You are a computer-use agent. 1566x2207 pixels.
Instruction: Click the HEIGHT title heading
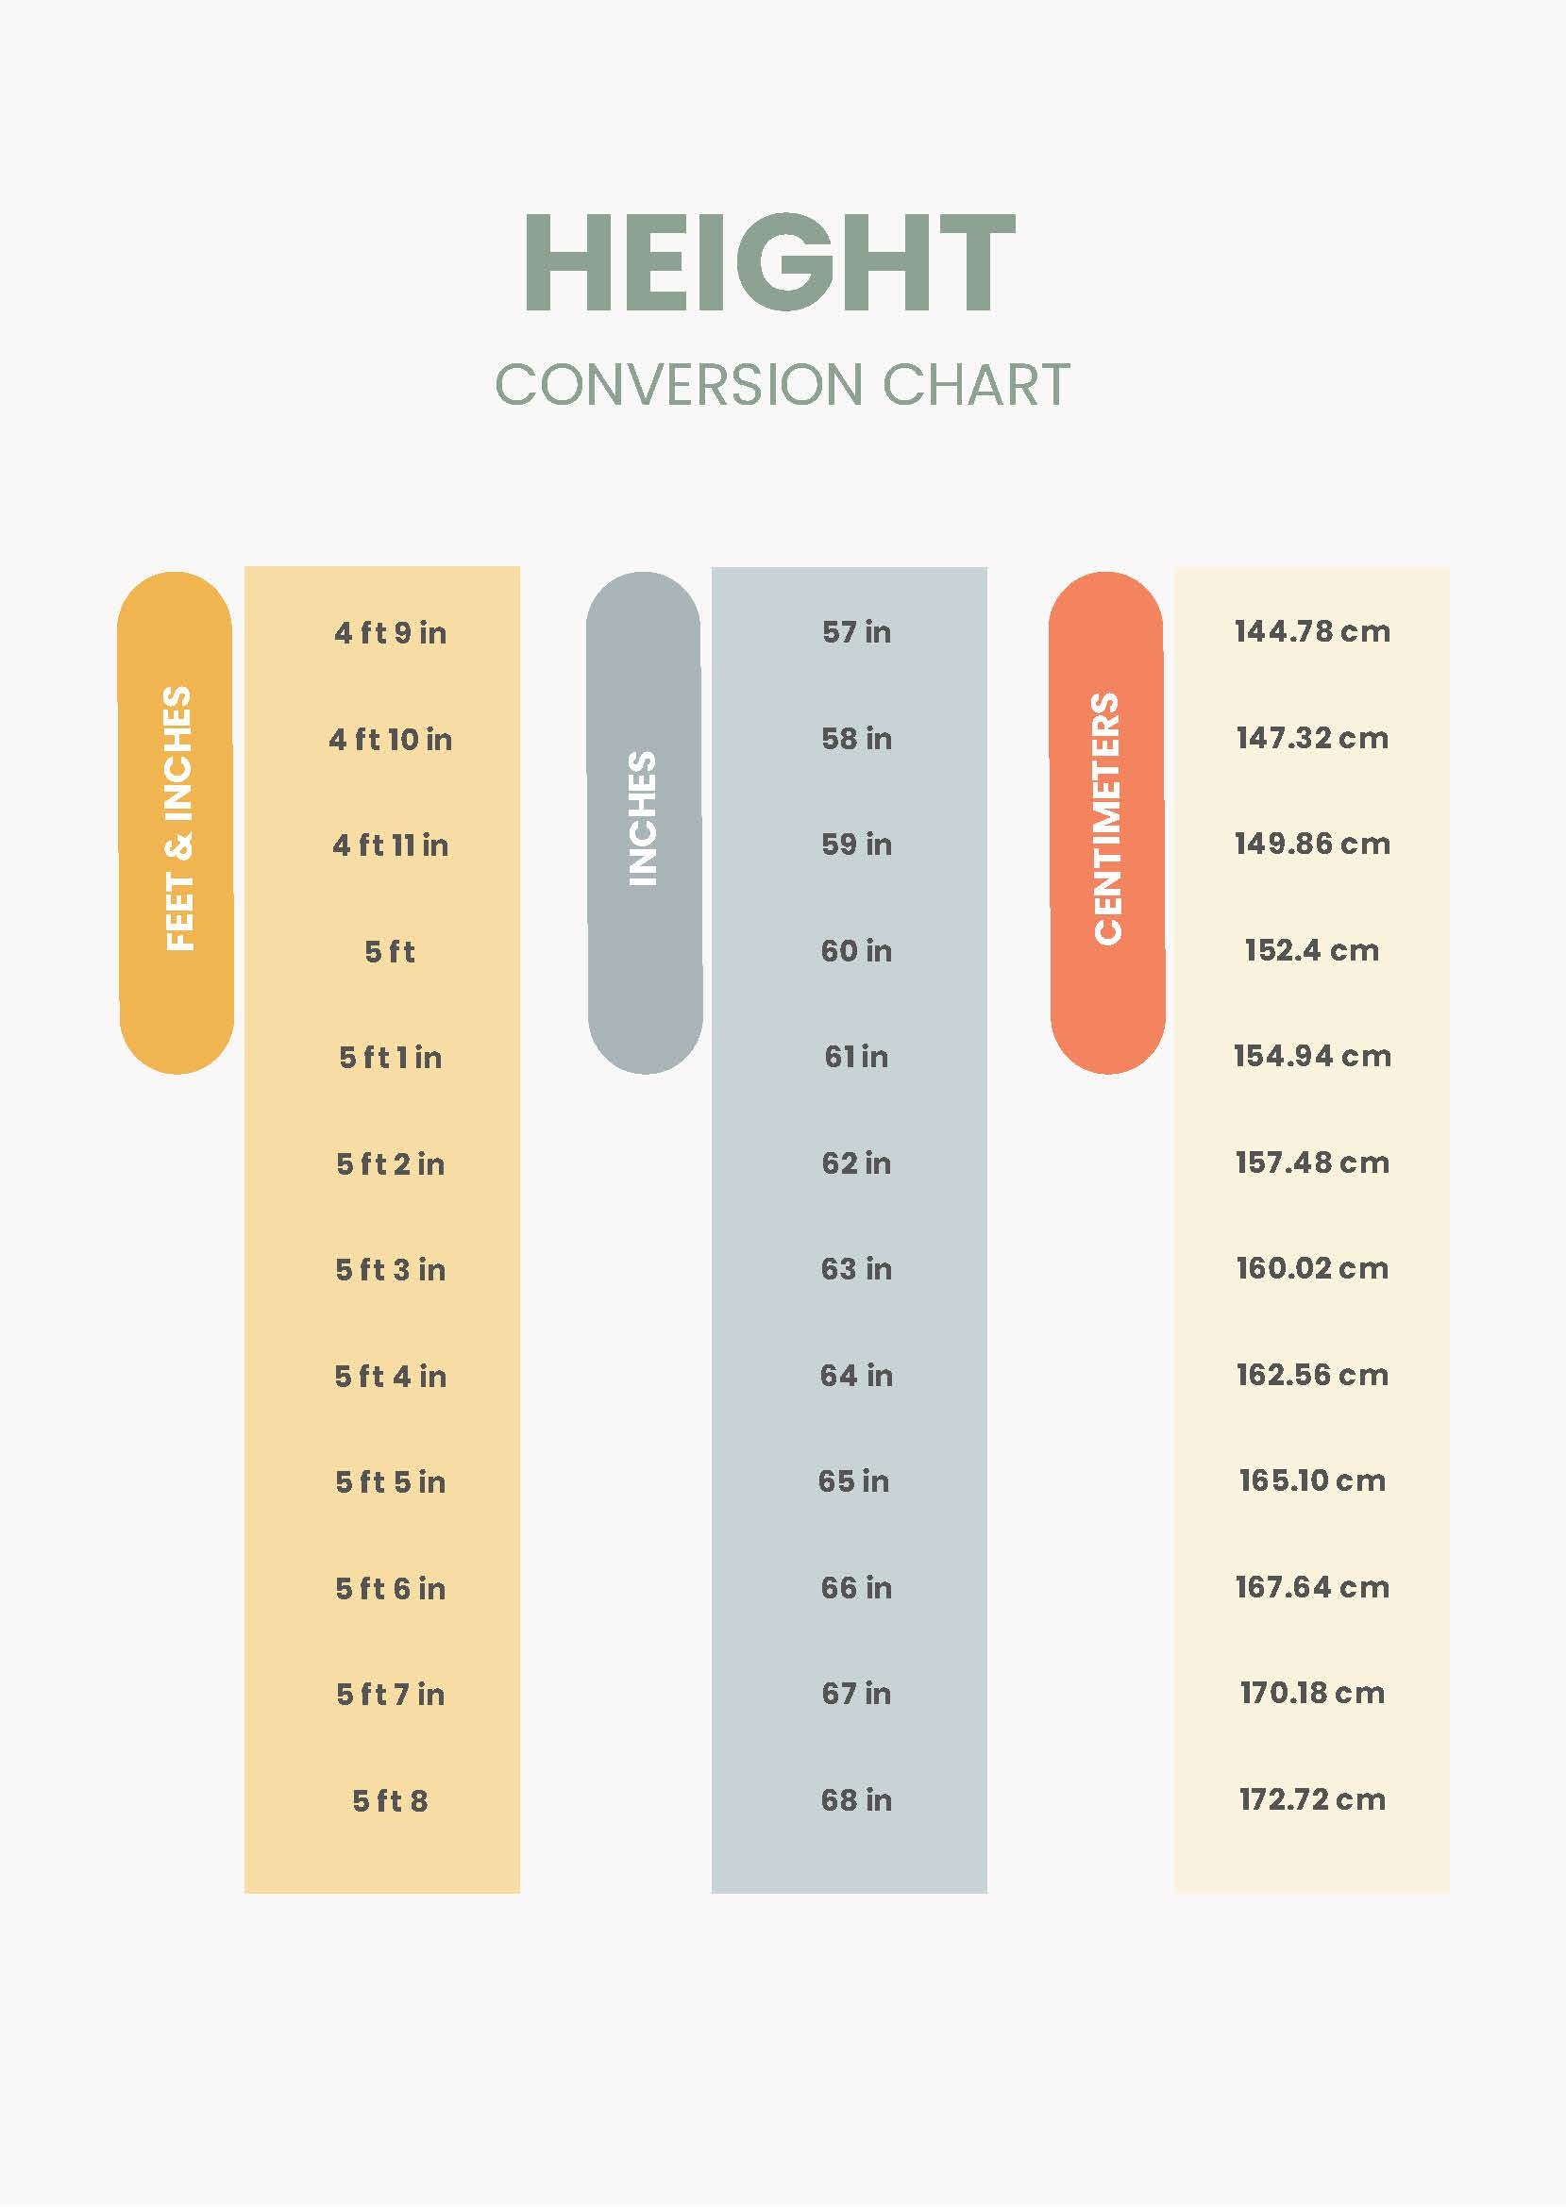[768, 263]
